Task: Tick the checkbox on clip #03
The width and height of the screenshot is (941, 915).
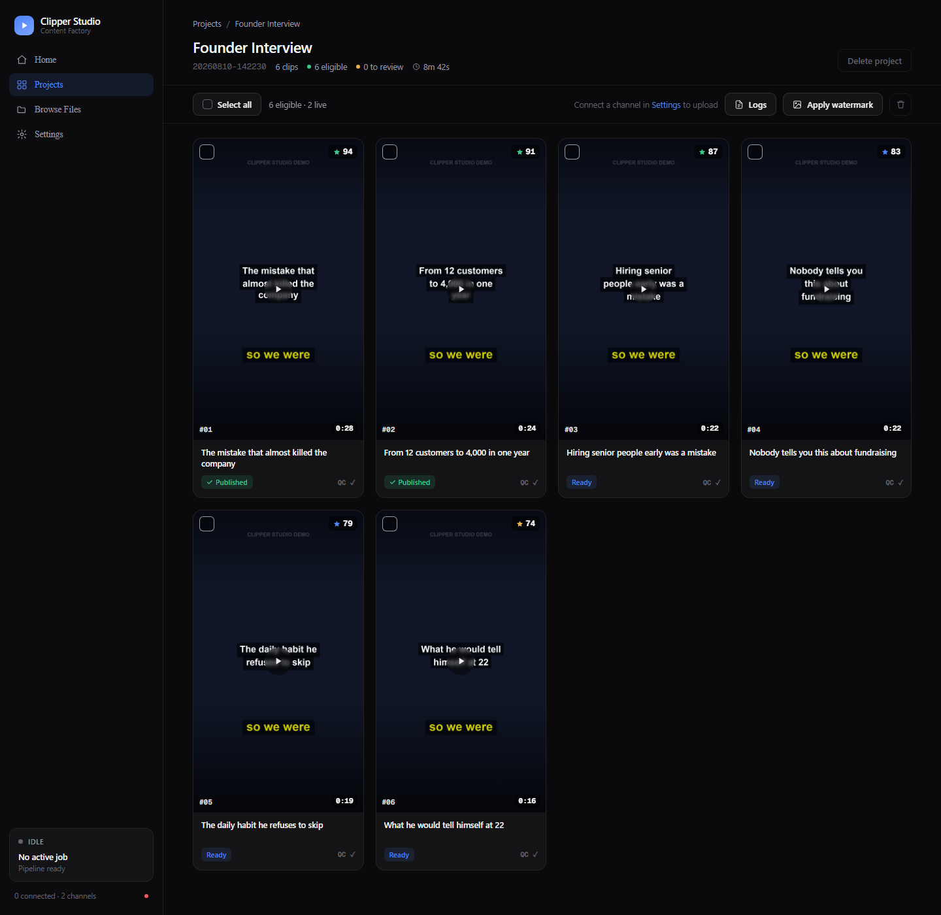Action: [572, 152]
